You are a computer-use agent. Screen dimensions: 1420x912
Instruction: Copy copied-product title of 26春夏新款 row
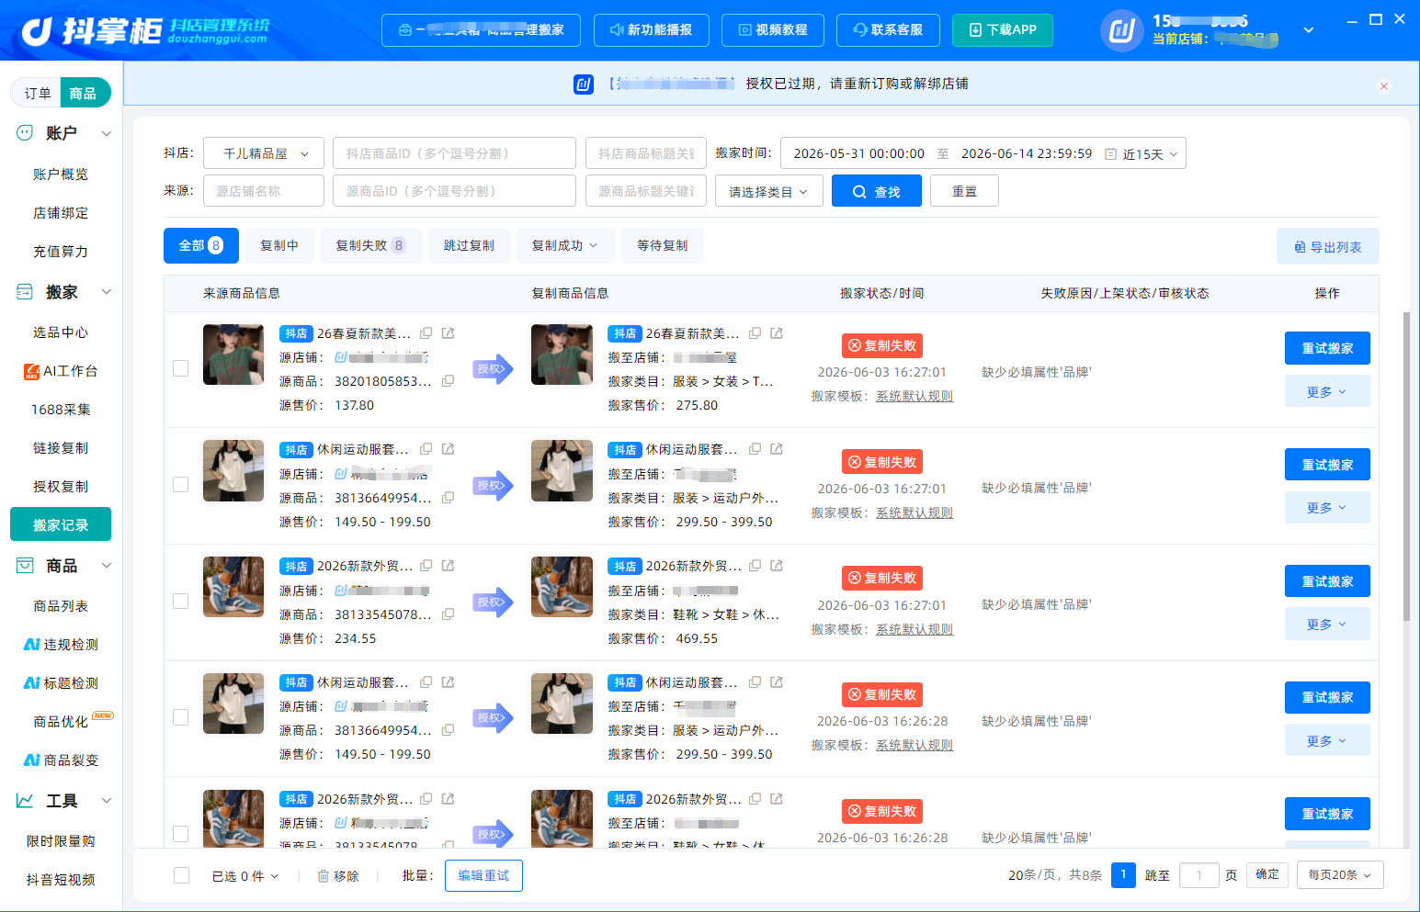[x=755, y=333]
